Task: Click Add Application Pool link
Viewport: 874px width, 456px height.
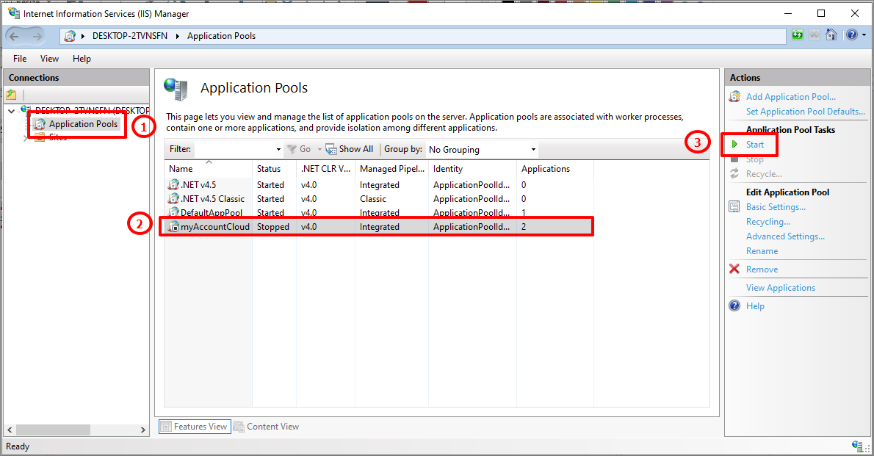Action: tap(791, 96)
